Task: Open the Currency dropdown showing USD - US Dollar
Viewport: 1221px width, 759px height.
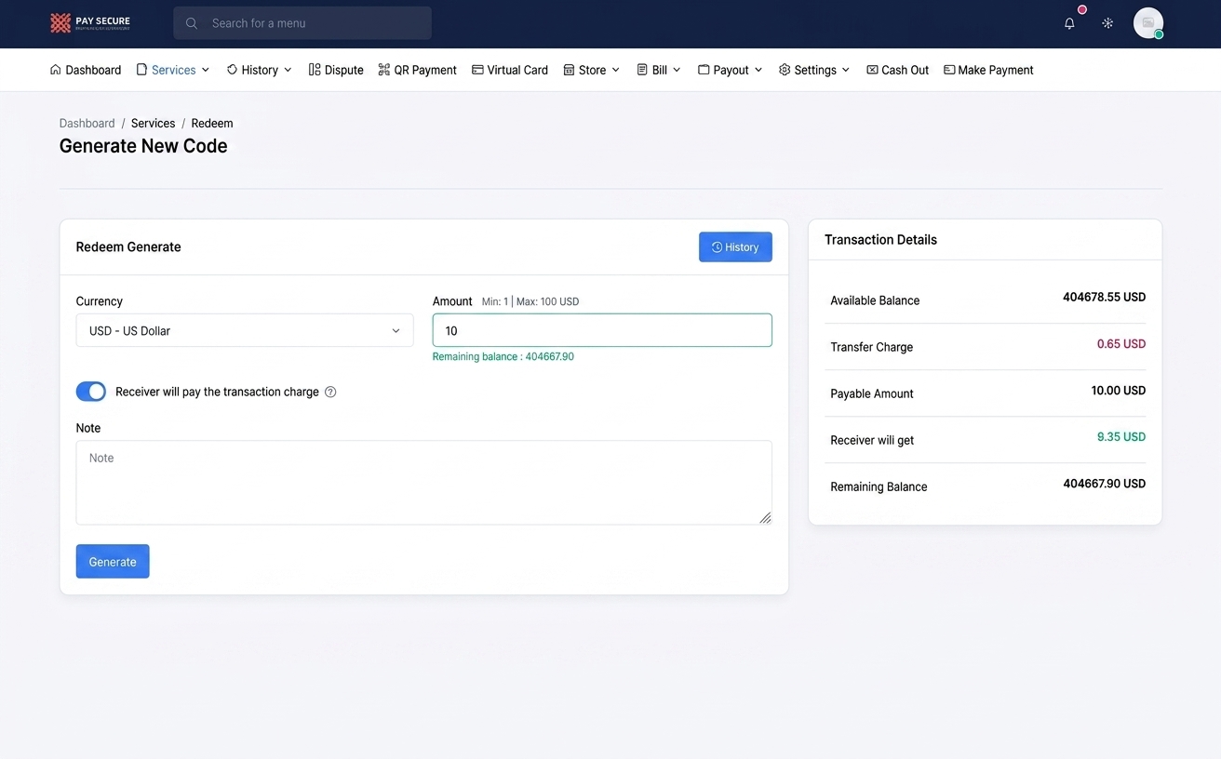Action: click(x=245, y=330)
